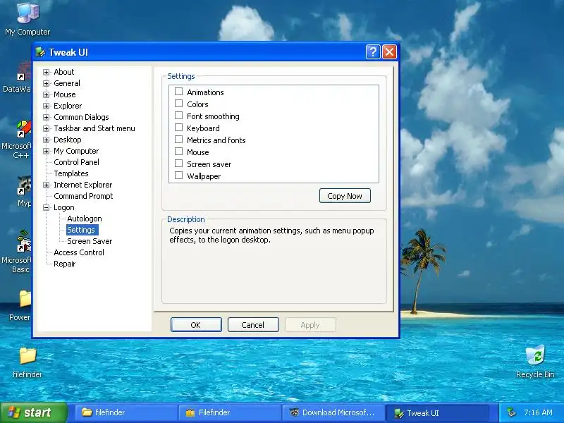Open the Windows start button
This screenshot has height=423, width=564.
click(x=34, y=412)
